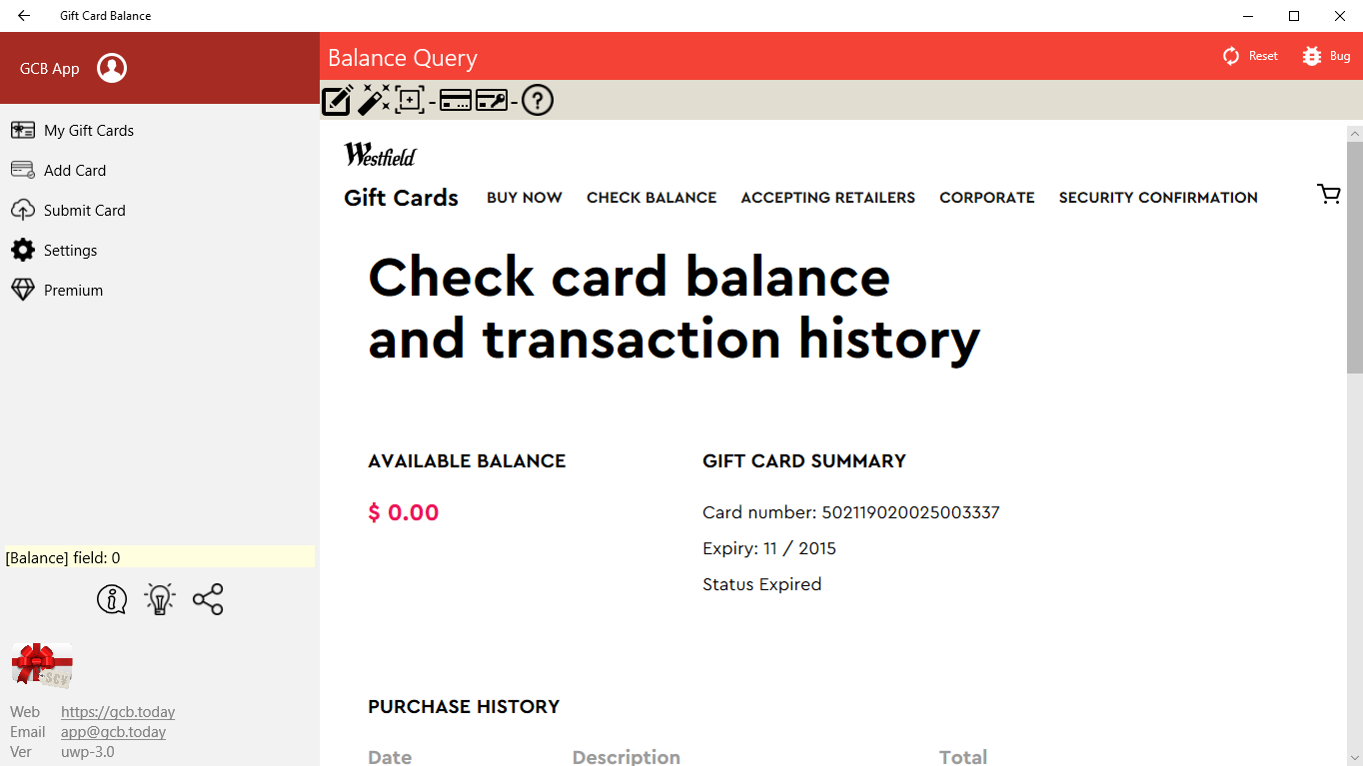Click the capture region plus icon
The width and height of the screenshot is (1363, 766).
click(x=410, y=101)
